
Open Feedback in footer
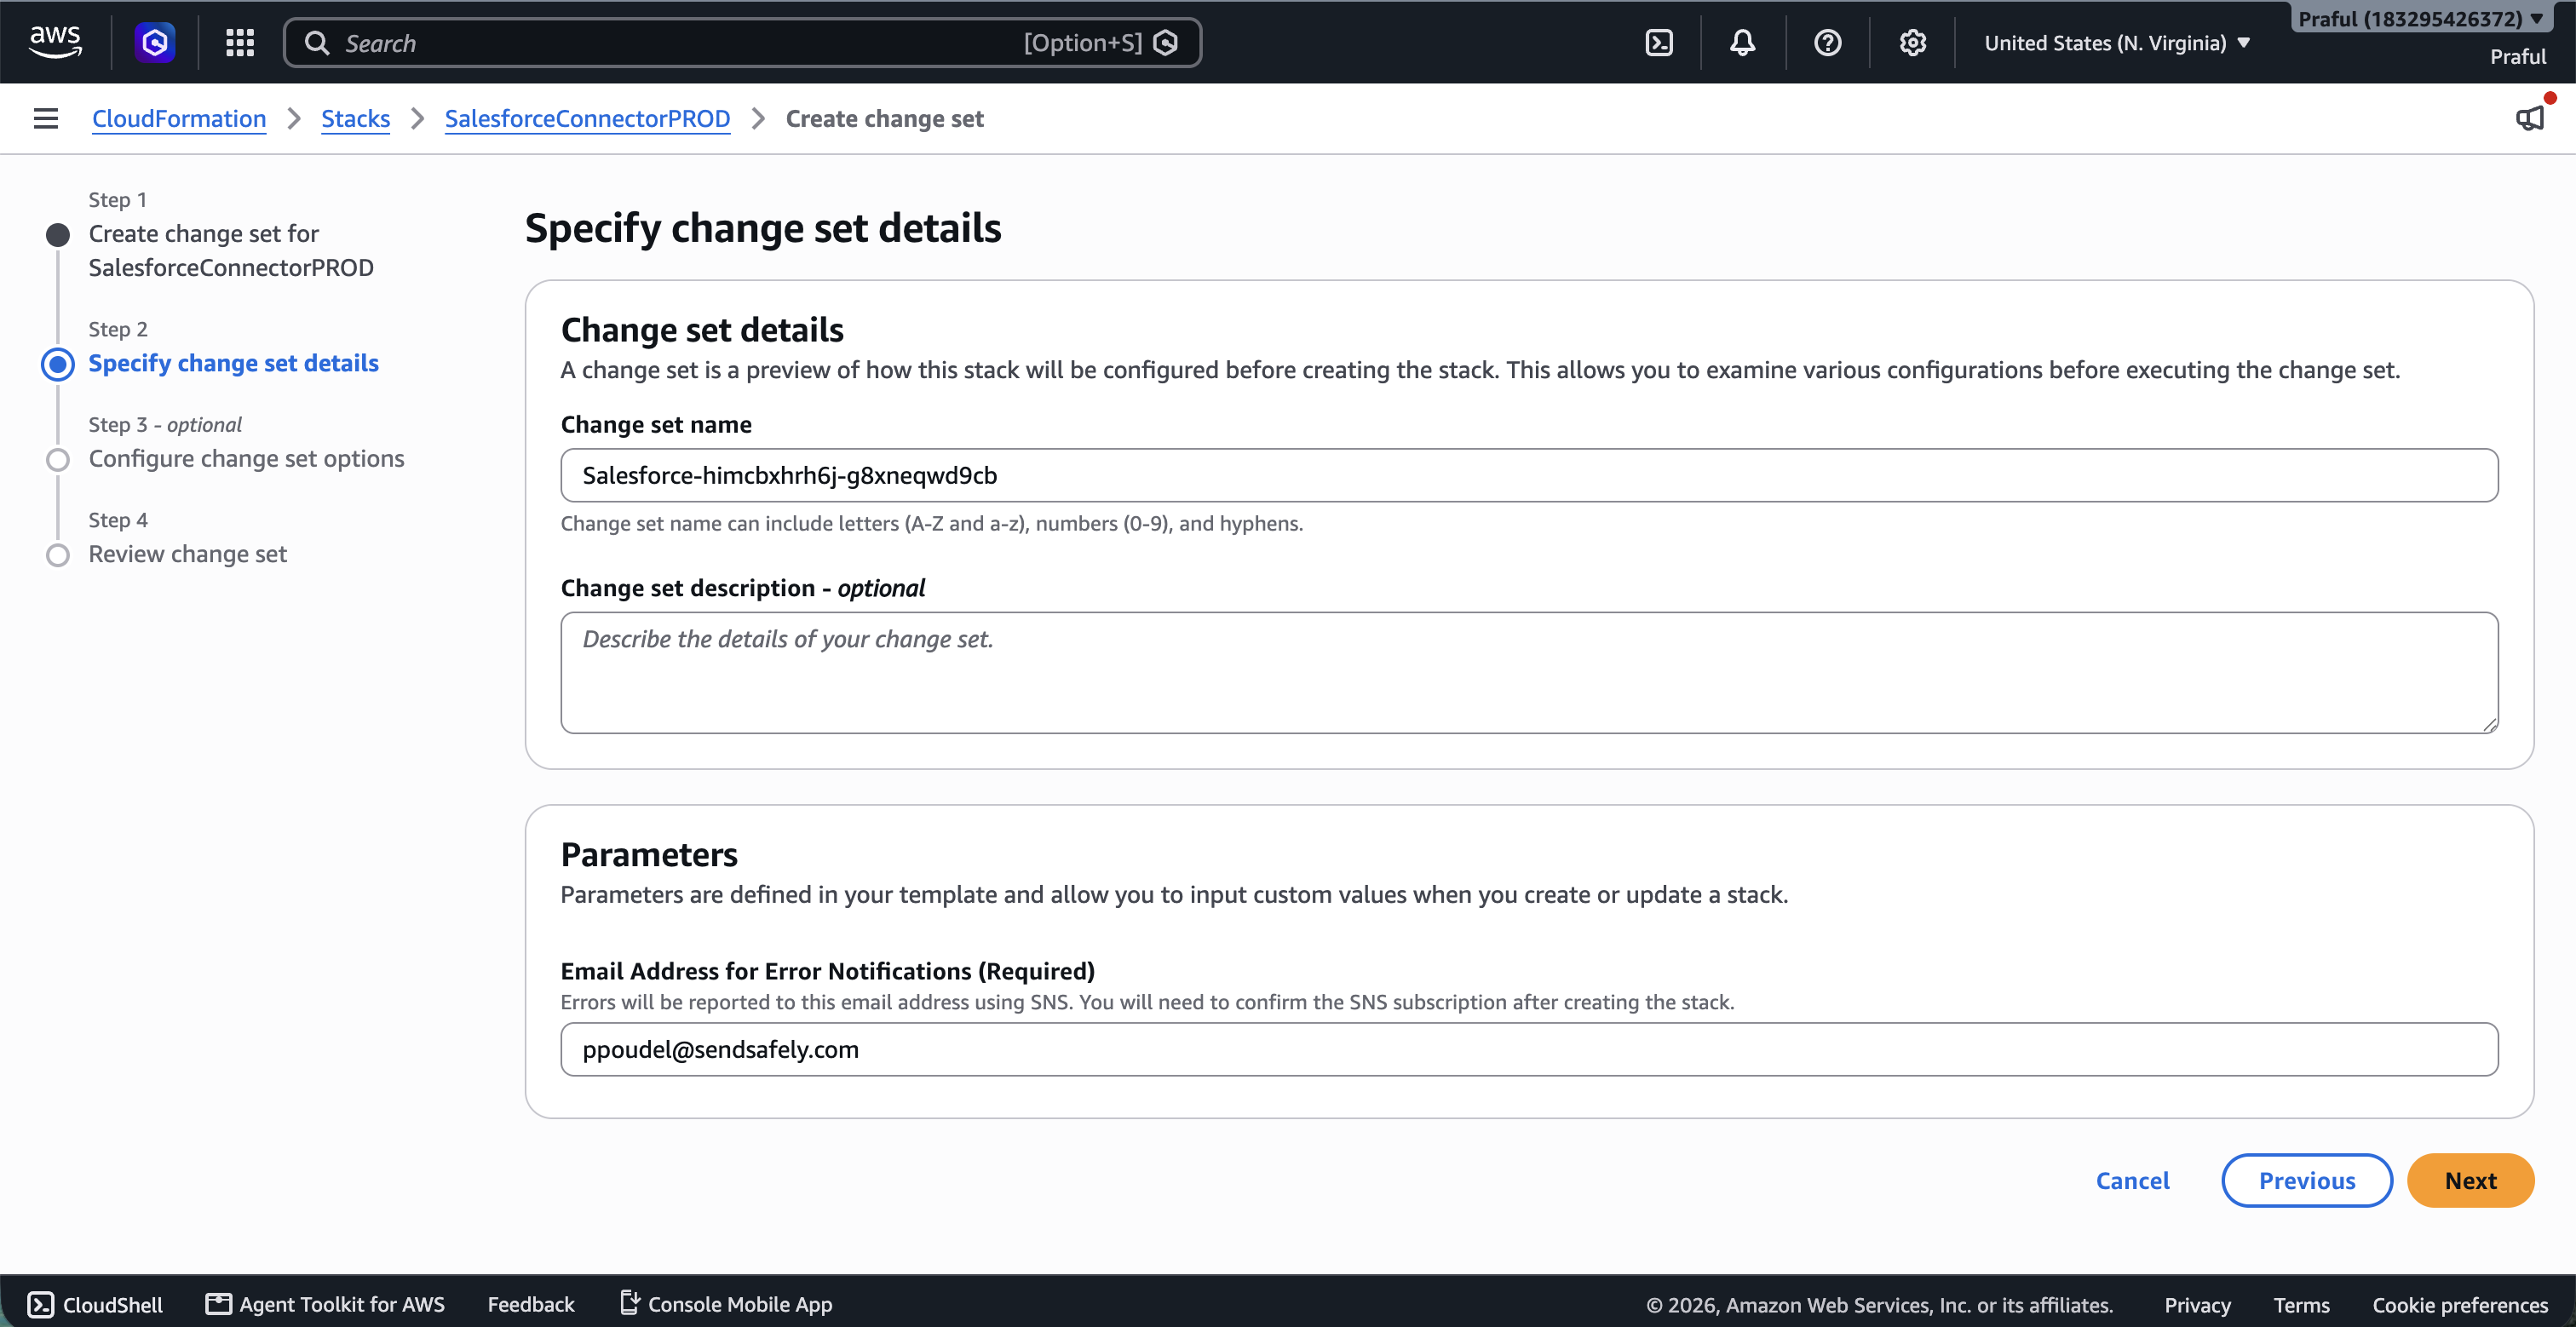[531, 1304]
